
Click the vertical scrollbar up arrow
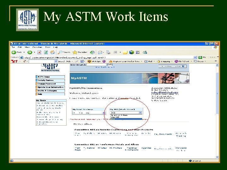217,65
